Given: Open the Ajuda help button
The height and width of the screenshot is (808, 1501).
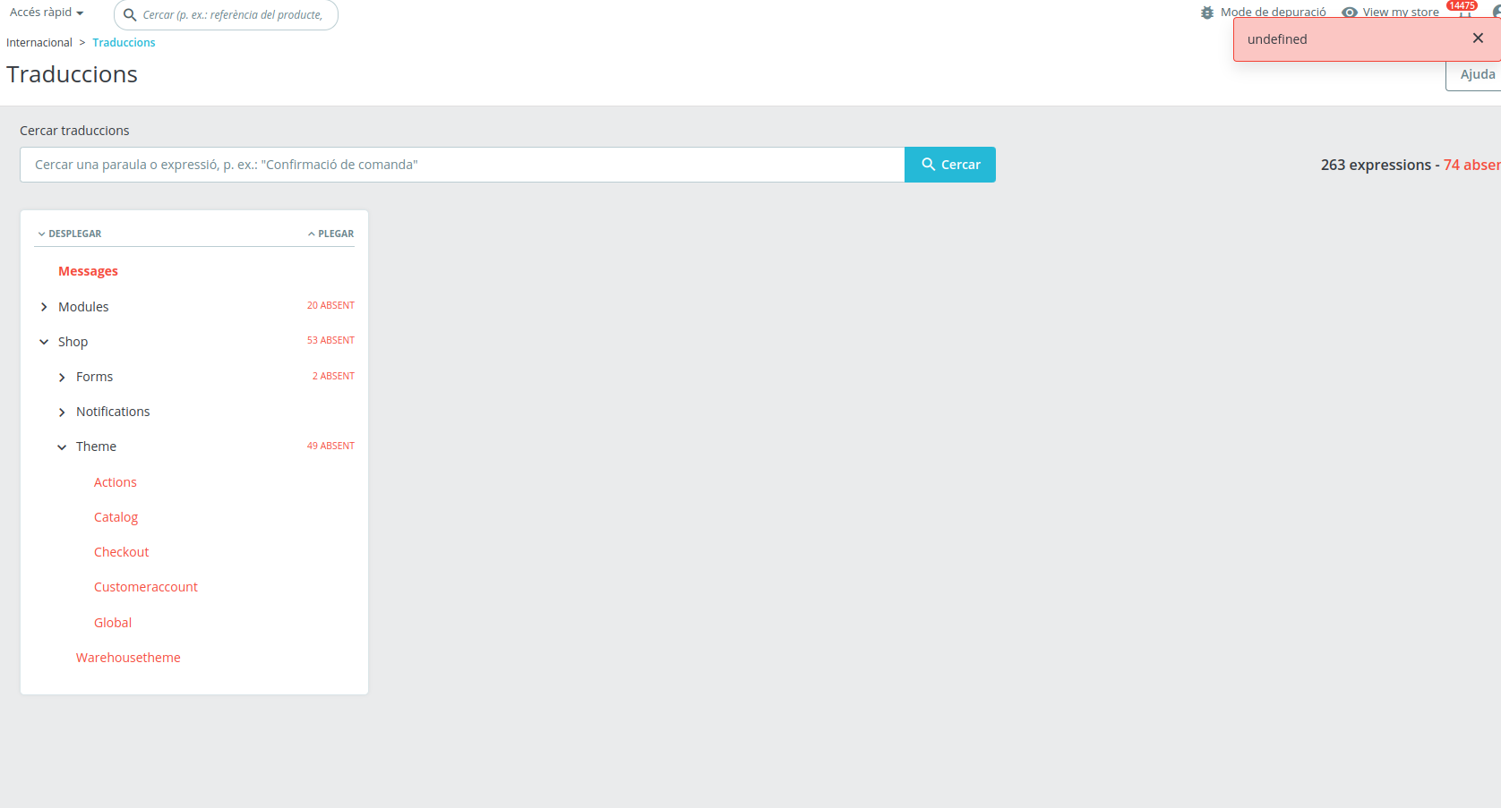Looking at the screenshot, I should click(1474, 75).
